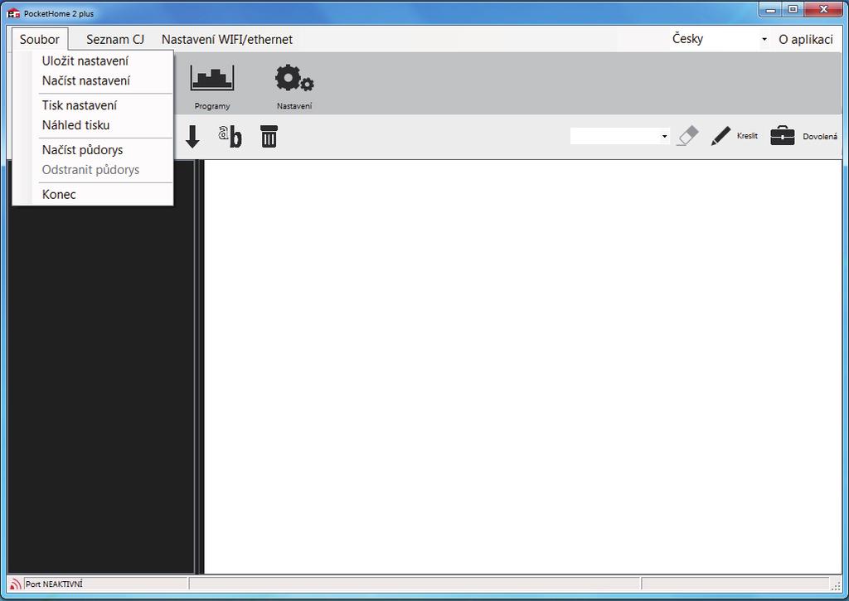The width and height of the screenshot is (849, 601).
Task: Open the O aplikaci menu item
Action: coord(806,40)
